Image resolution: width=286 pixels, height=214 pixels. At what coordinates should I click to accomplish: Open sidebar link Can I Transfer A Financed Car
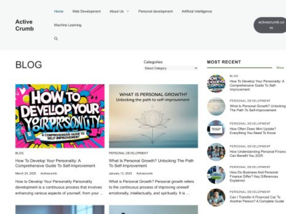(257, 199)
